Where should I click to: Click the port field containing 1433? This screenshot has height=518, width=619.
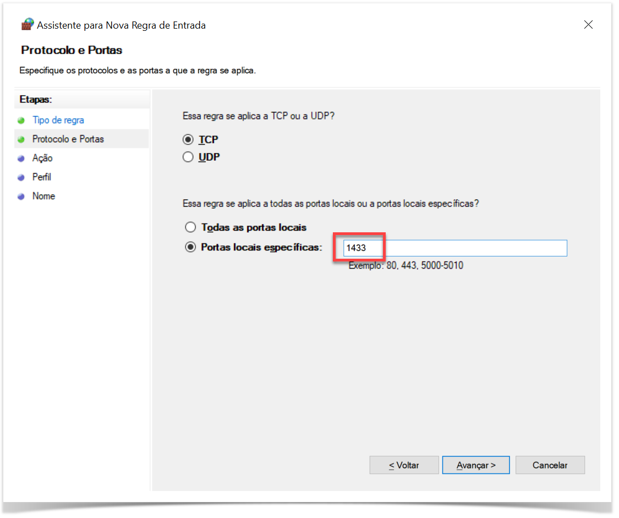tap(454, 248)
